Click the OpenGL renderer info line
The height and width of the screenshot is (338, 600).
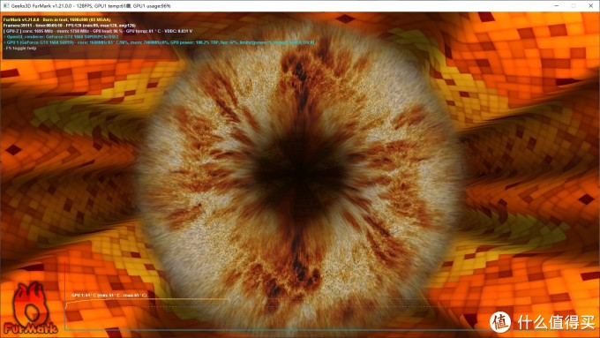[61, 37]
